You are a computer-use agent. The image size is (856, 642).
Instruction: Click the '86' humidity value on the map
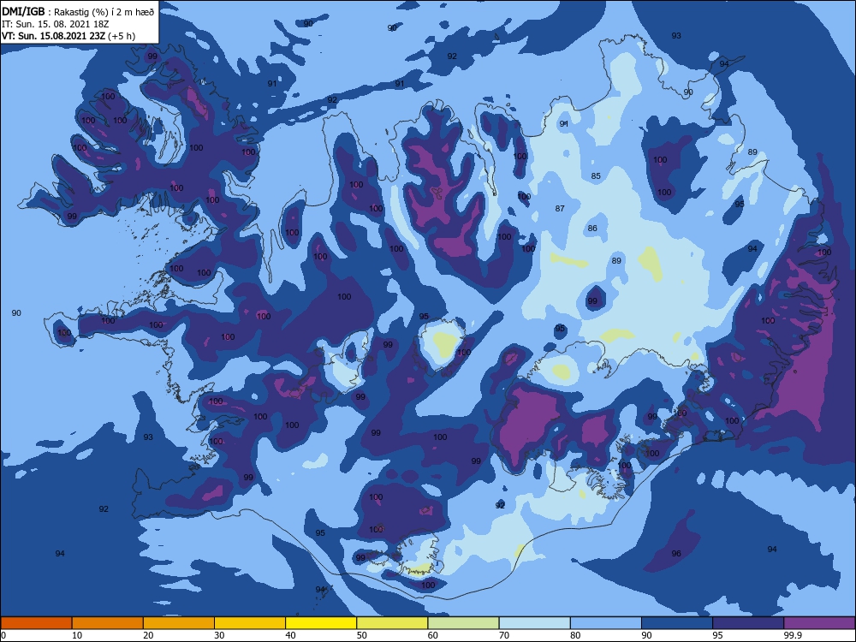pos(592,229)
